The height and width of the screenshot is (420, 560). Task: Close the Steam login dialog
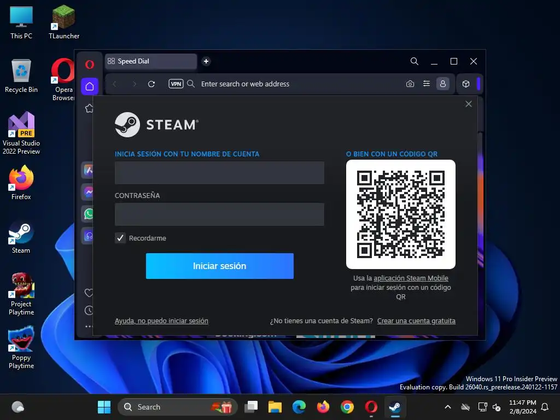[469, 104]
